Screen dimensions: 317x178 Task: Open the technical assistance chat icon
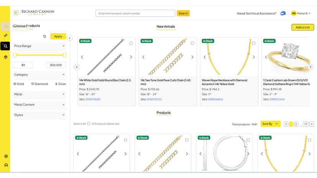click(x=283, y=13)
